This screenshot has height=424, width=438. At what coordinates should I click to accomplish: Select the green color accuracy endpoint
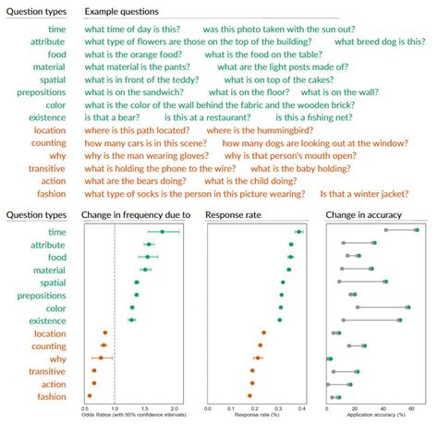(x=408, y=308)
